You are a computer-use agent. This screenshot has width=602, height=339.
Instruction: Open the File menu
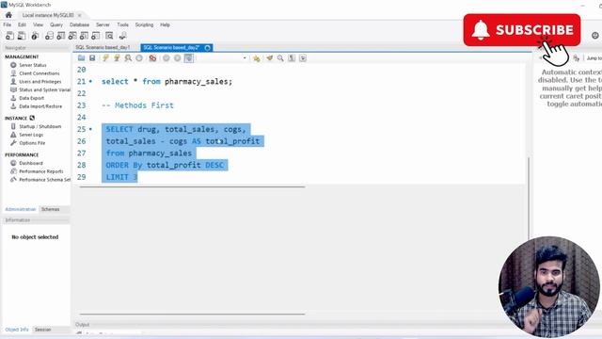[x=7, y=24]
